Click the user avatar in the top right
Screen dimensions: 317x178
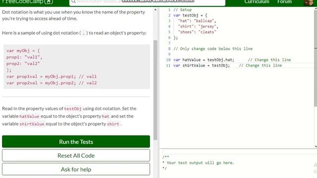(x=309, y=2)
